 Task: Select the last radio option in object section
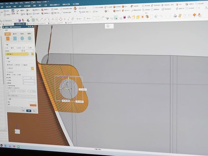28,48
